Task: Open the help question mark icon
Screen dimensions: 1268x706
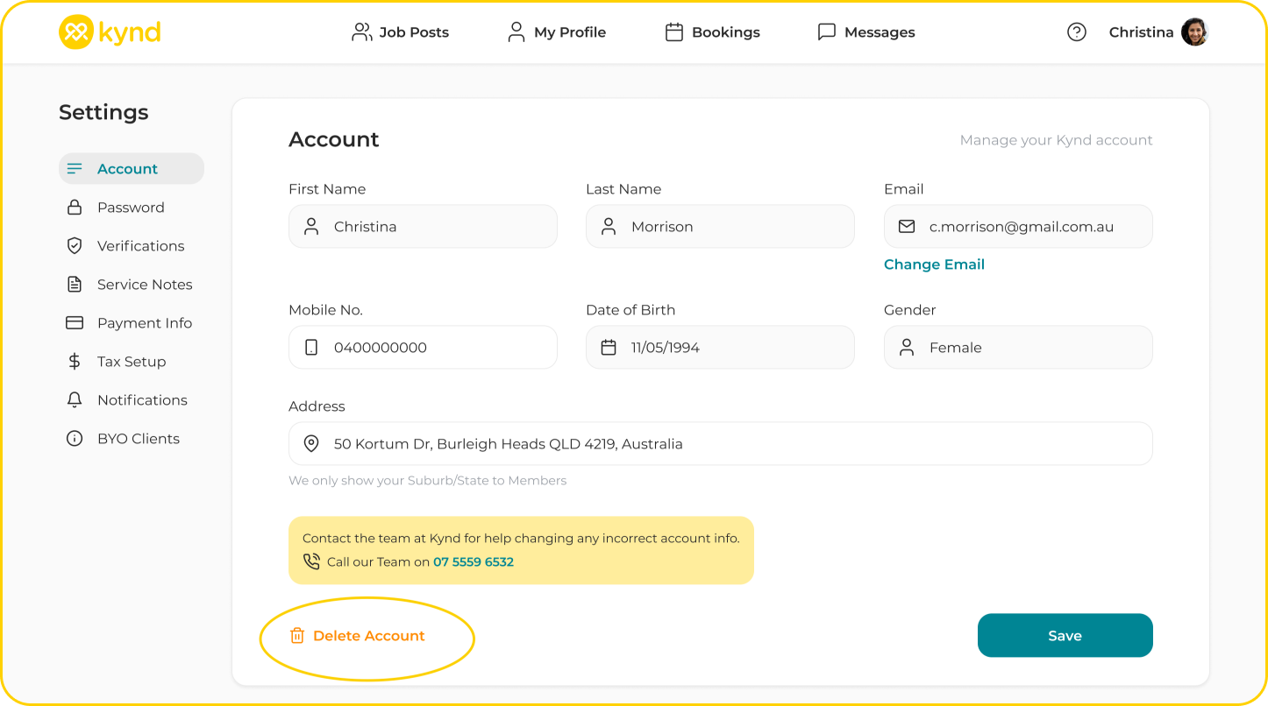Action: coord(1076,32)
